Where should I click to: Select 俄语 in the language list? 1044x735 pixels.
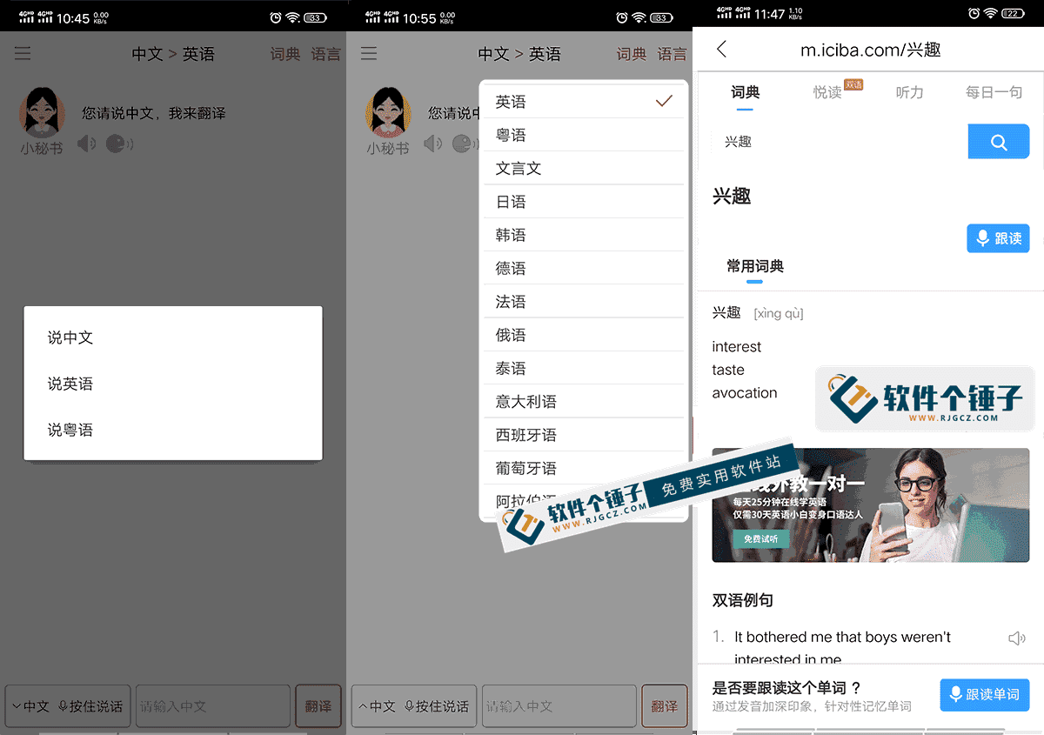(584, 335)
